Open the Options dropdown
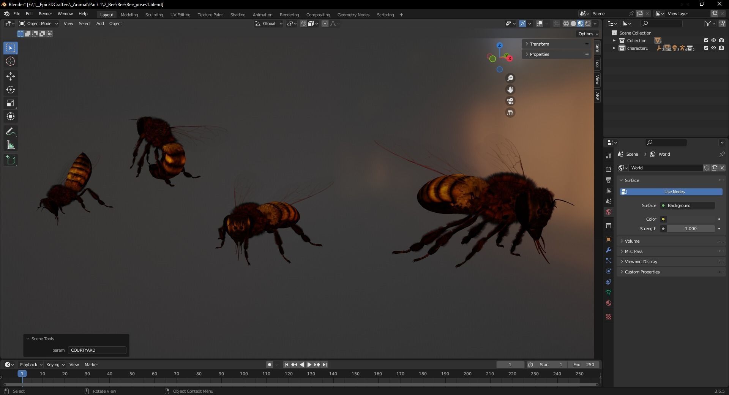This screenshot has width=729, height=395. [x=588, y=34]
